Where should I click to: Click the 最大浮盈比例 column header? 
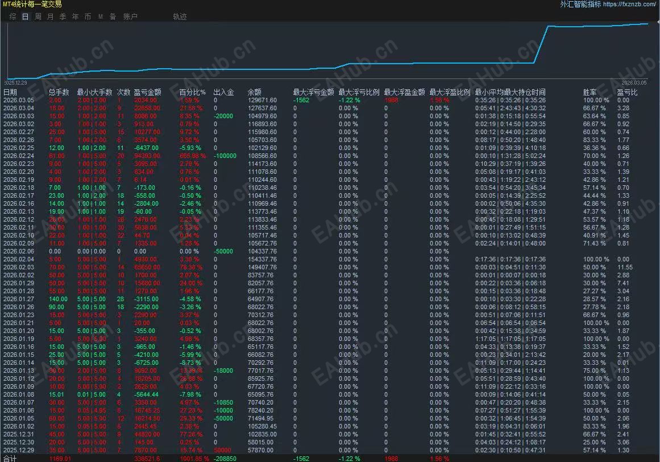point(450,91)
